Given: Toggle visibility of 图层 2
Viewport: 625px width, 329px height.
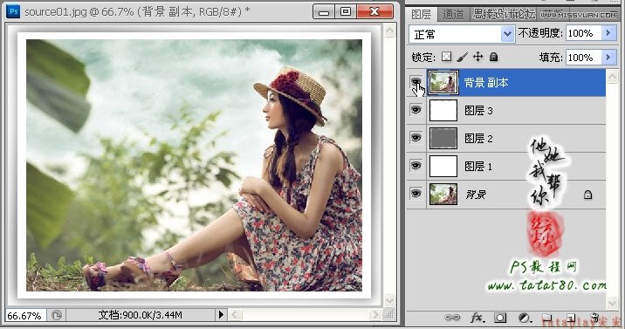Looking at the screenshot, I should 416,137.
